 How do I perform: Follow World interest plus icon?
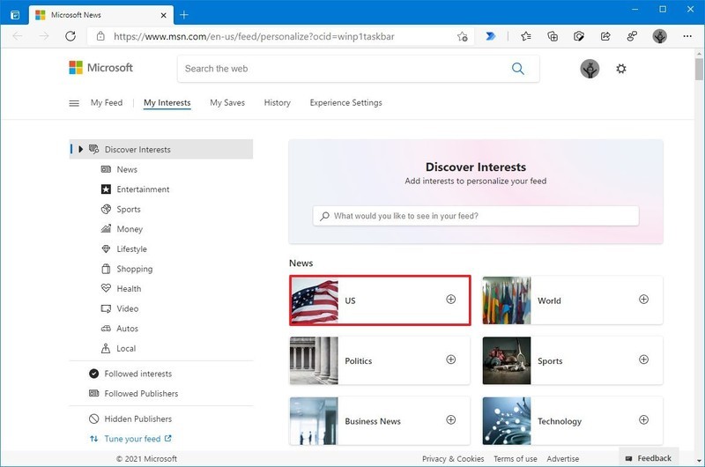644,300
